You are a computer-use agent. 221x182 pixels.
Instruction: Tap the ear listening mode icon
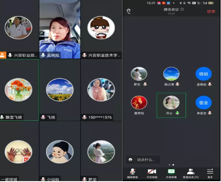pos(129,11)
